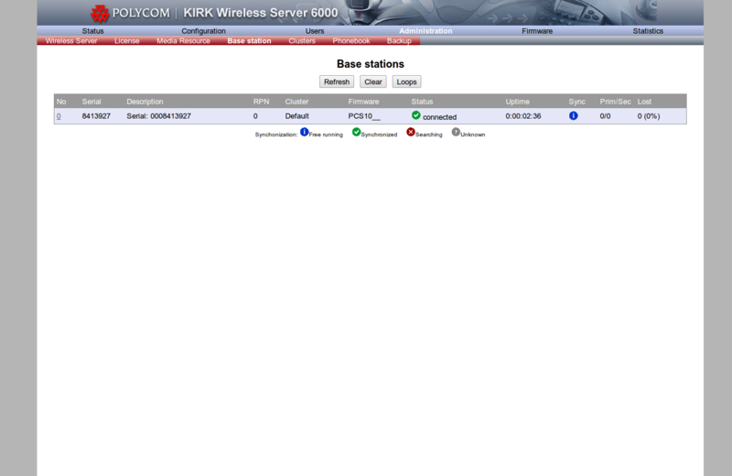Go to the Clusters tab
The height and width of the screenshot is (476, 732).
(302, 41)
